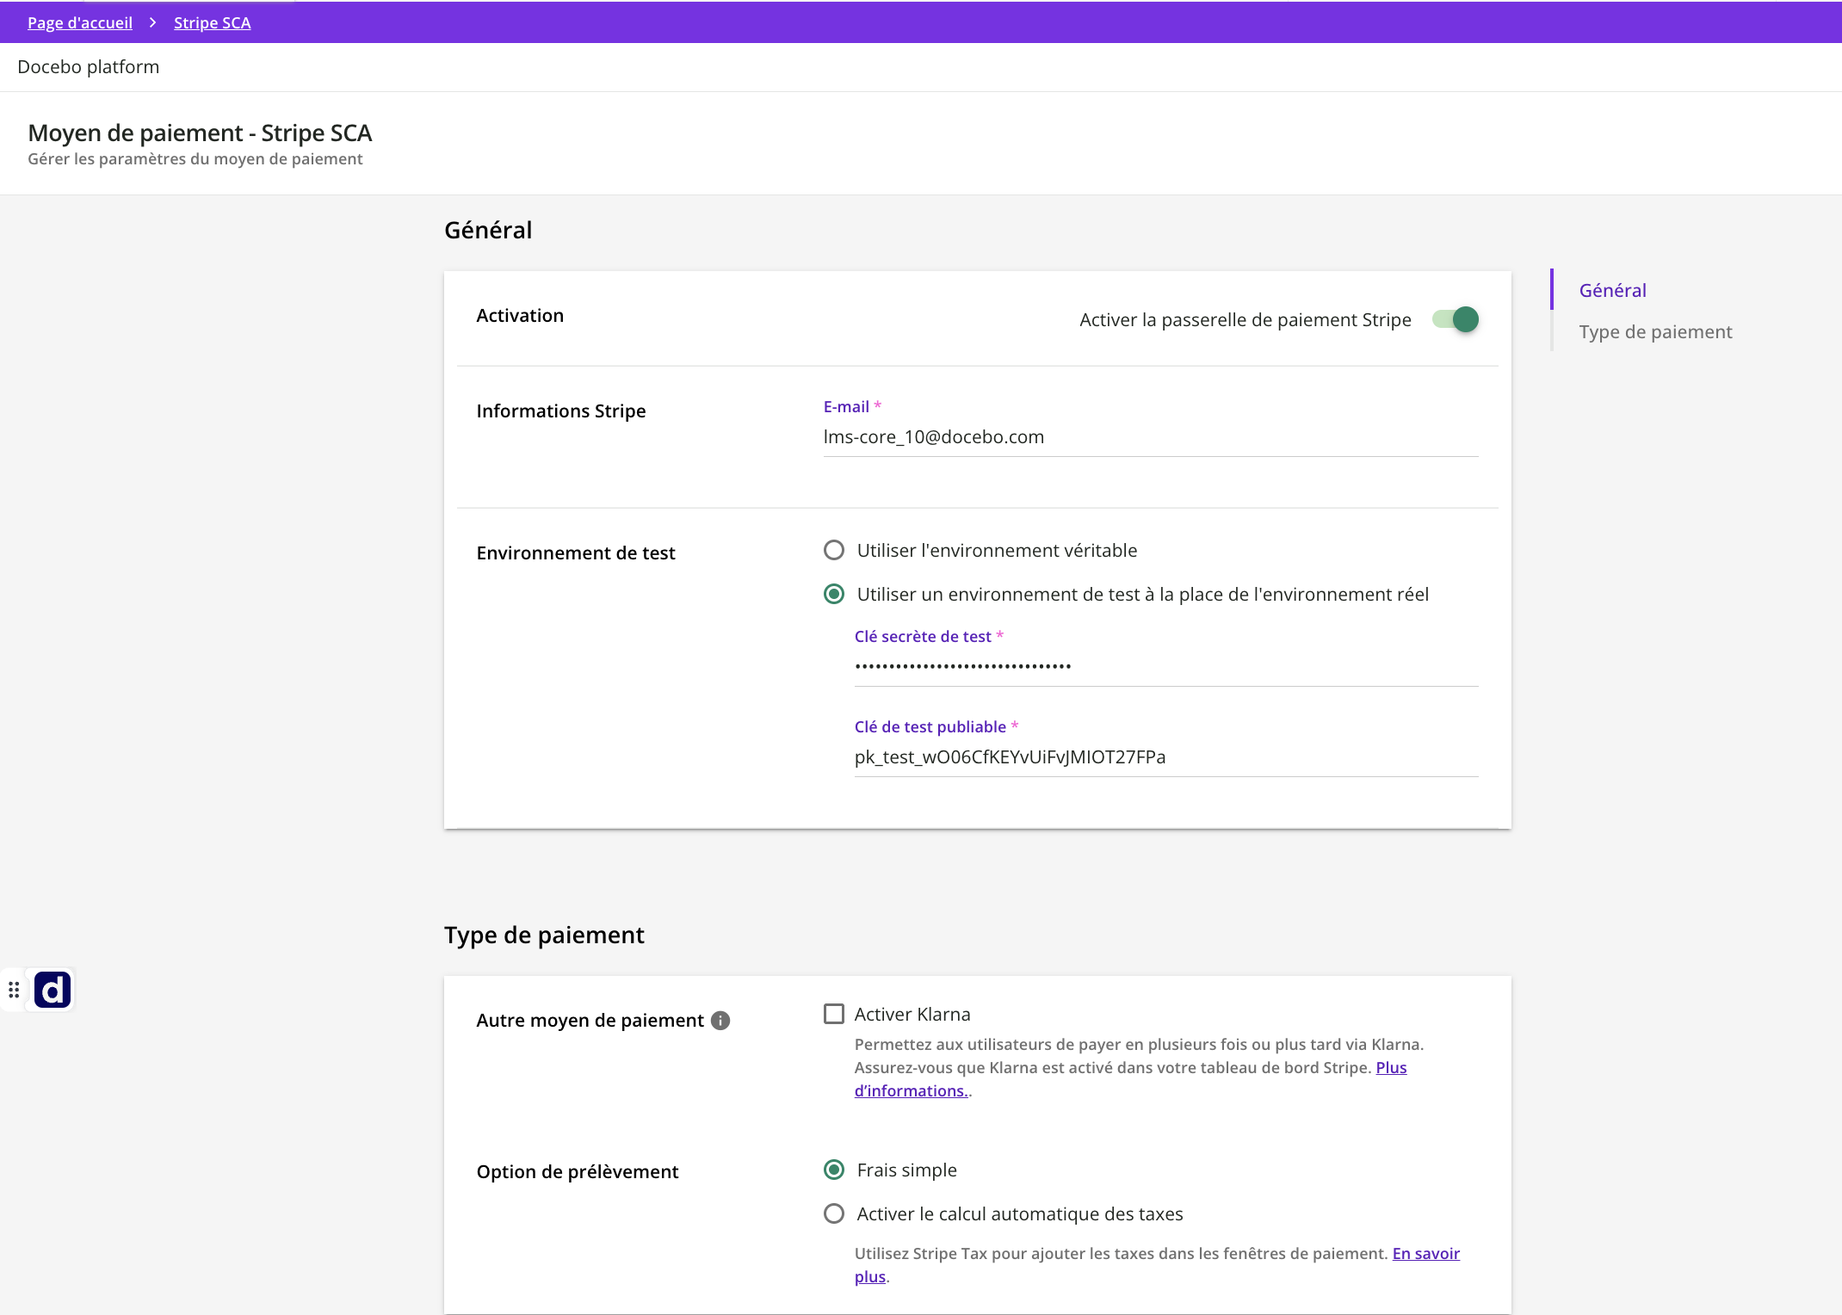Click the six-dot drag handle icon
Viewport: 1842px width, 1315px height.
click(14, 990)
